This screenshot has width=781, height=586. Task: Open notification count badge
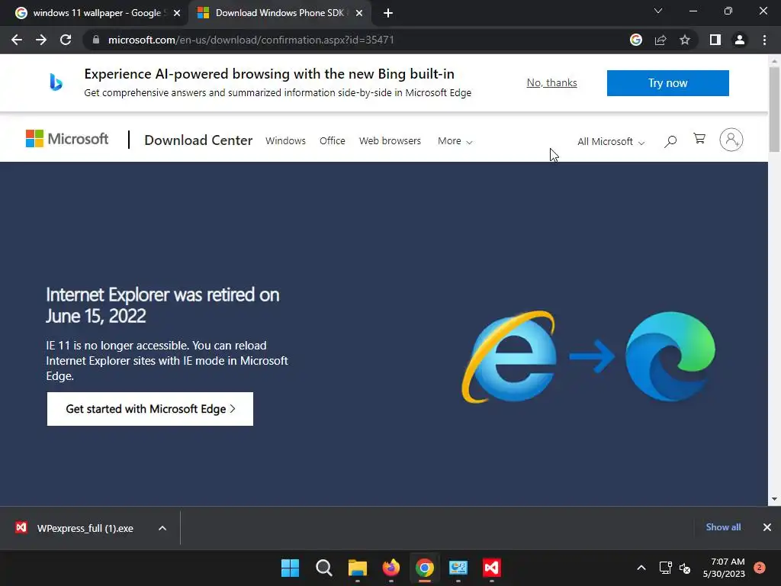click(760, 568)
